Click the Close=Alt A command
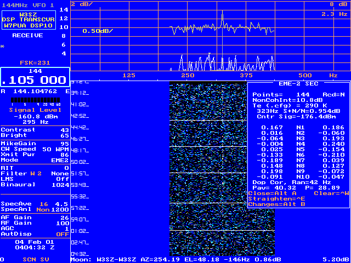This screenshot has height=263, width=351. [273, 193]
